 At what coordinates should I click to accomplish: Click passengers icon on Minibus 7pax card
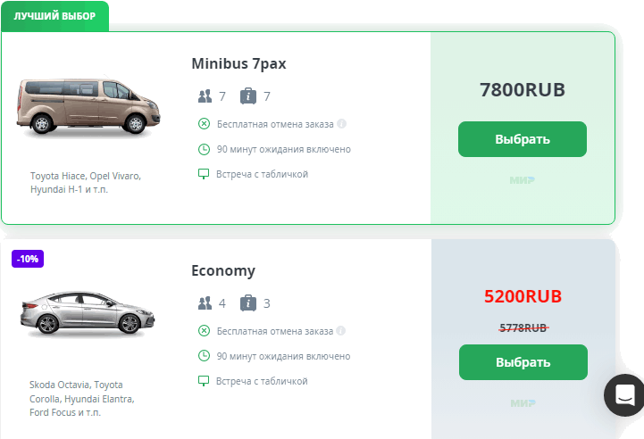[x=205, y=95]
